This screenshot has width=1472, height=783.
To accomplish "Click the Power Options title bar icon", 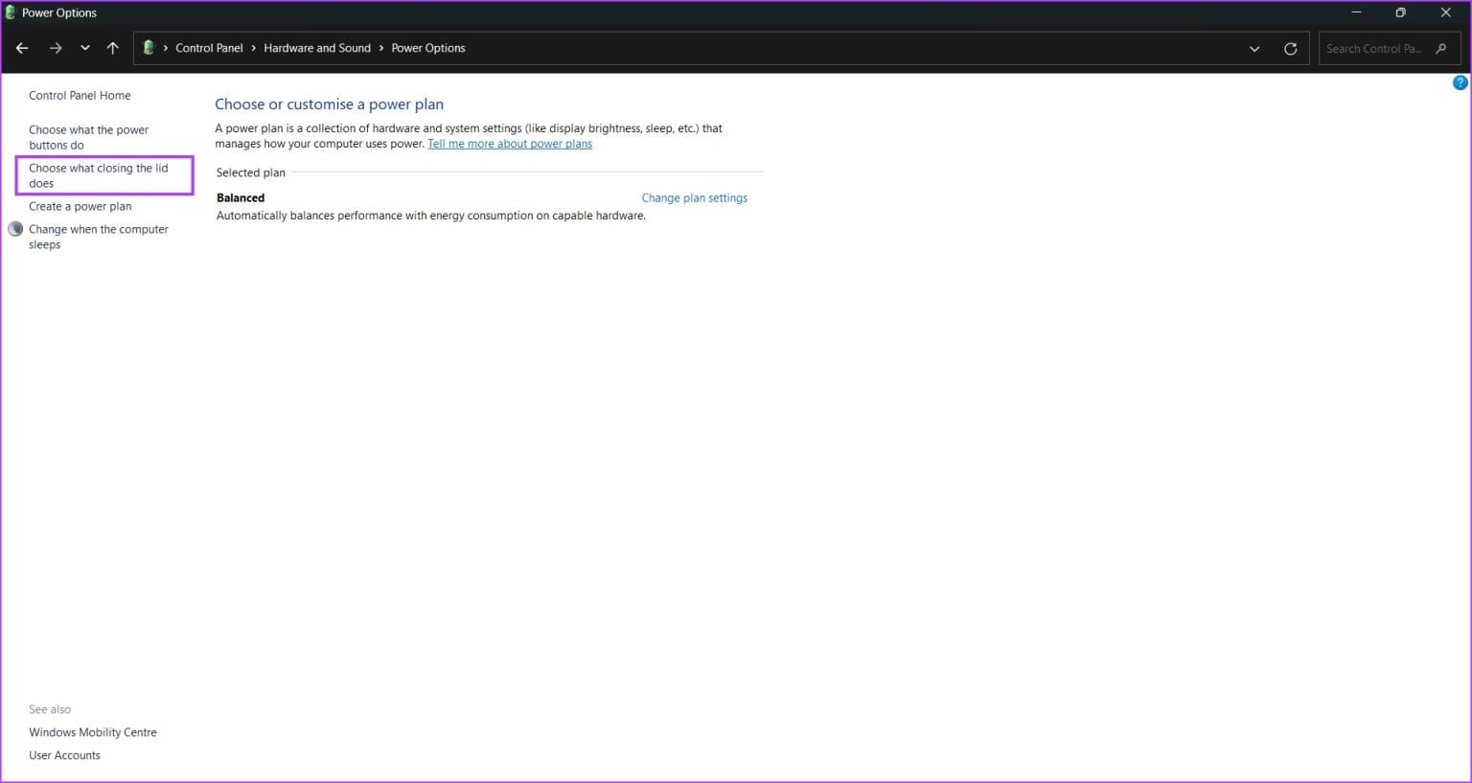I will (x=11, y=12).
